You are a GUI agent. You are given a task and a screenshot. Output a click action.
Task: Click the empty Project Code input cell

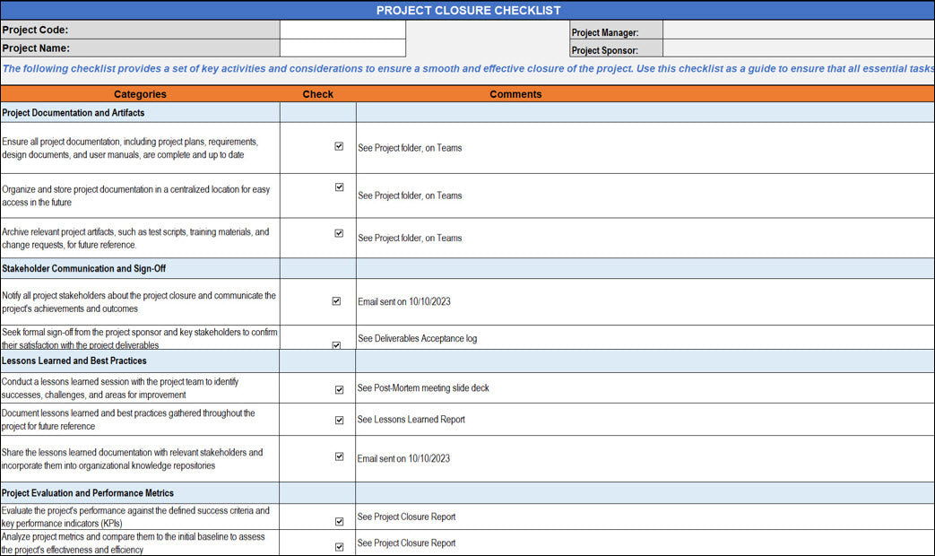(x=342, y=30)
